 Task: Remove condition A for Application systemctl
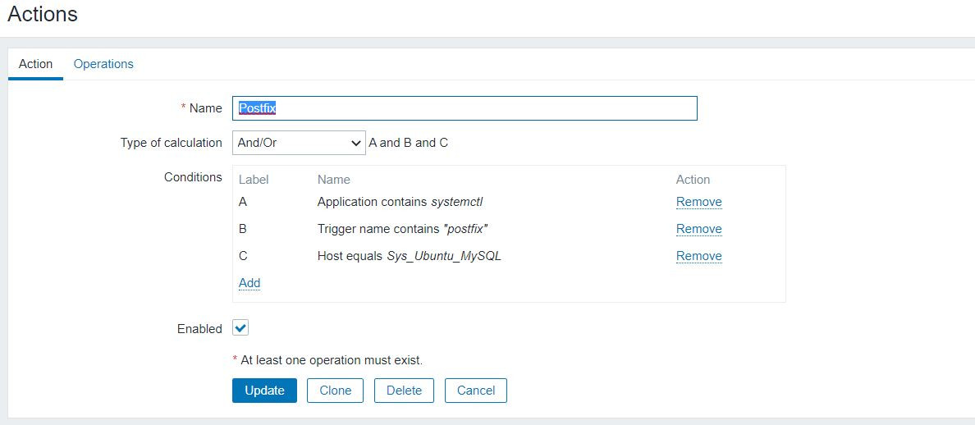click(698, 202)
